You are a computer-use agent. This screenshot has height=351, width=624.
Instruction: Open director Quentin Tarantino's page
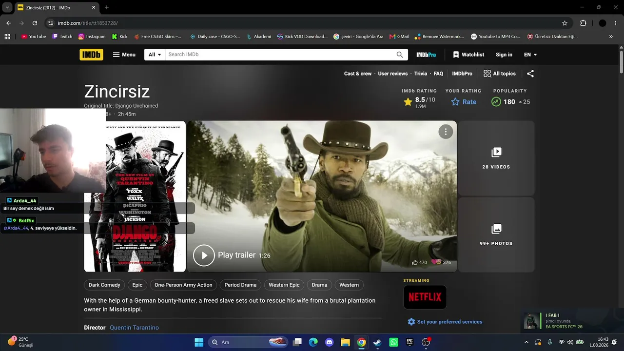(x=134, y=328)
